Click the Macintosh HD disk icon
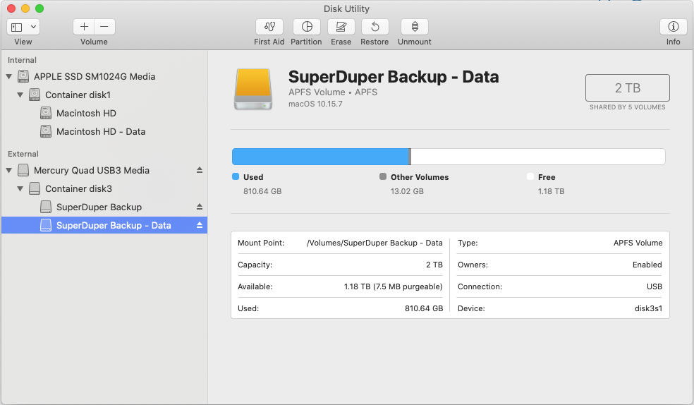This screenshot has height=405, width=694. click(x=46, y=114)
